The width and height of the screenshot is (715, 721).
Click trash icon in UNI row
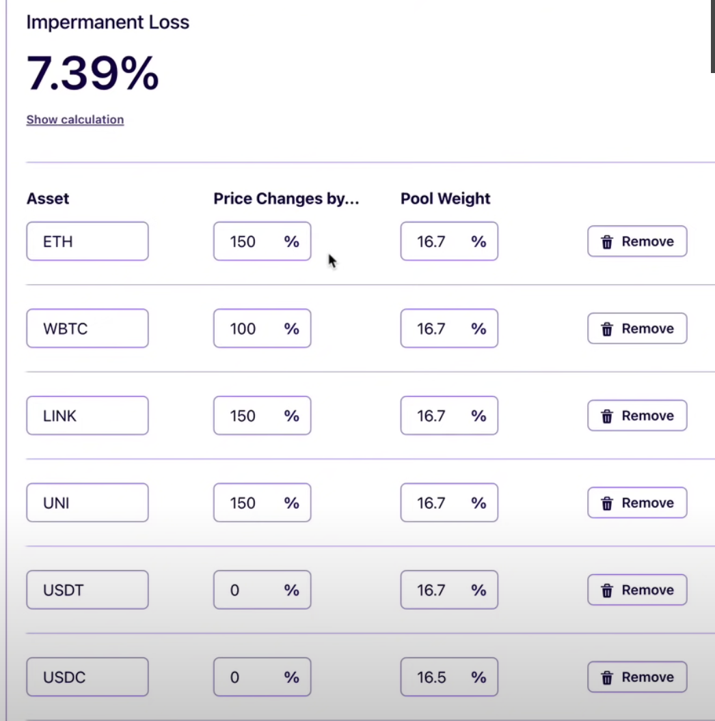click(606, 503)
